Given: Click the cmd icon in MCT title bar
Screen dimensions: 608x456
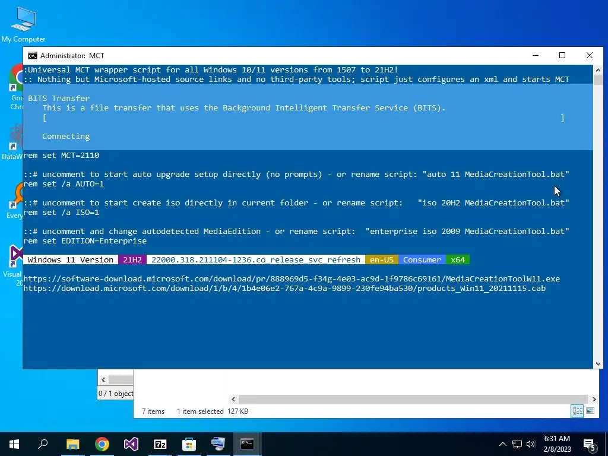Looking at the screenshot, I should (x=33, y=55).
